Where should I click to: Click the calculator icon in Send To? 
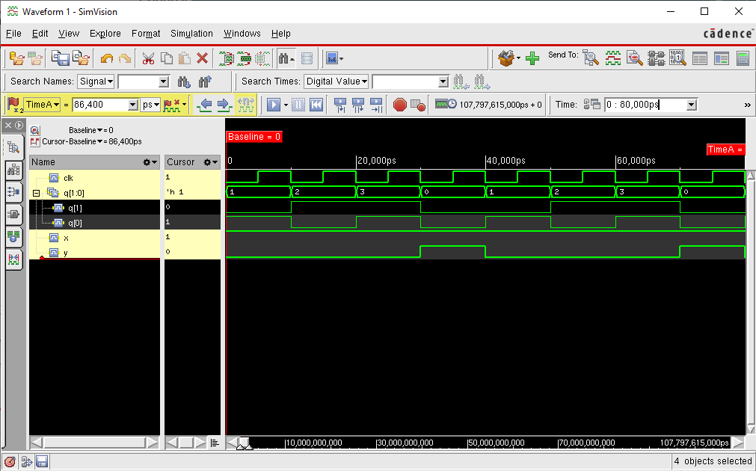tap(743, 58)
